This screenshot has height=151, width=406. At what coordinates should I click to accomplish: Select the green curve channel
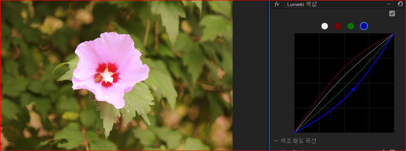350,26
